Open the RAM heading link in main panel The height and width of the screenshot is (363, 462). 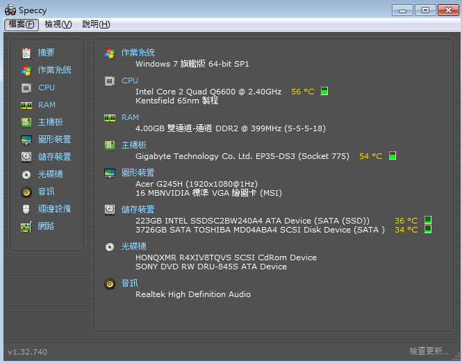point(130,117)
